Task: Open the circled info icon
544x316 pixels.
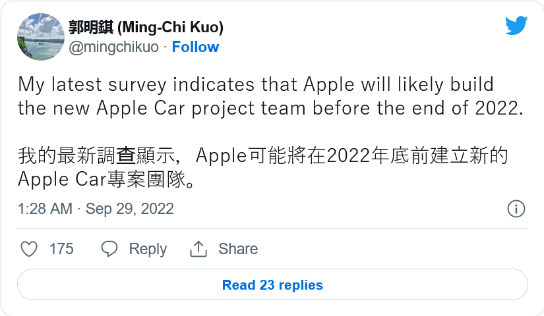Action: 516,209
